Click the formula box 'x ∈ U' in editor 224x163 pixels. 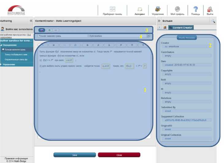[69, 60]
